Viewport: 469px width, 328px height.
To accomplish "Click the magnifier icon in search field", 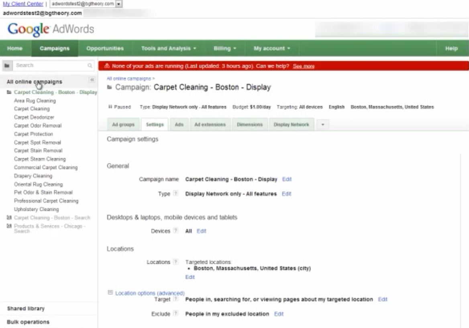I will [90, 65].
